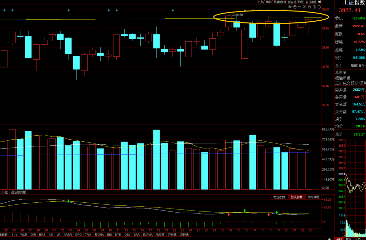Toggle the eye visibility icon in chart toolbar
The image size is (366, 240).
(x=290, y=7)
